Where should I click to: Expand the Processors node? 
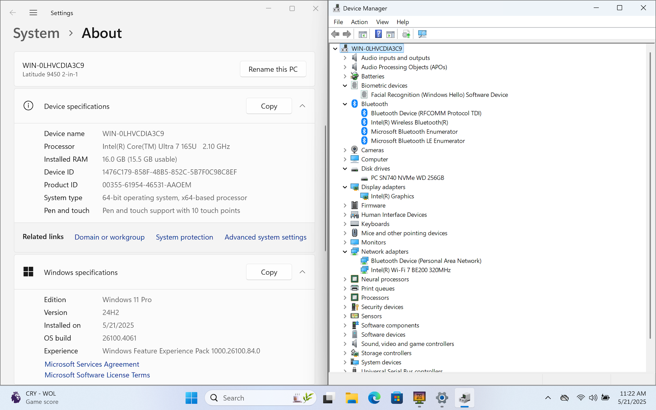345,298
